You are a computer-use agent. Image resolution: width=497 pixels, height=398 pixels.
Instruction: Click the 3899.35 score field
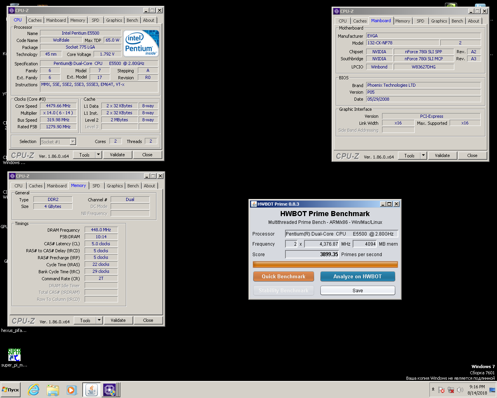click(x=312, y=254)
